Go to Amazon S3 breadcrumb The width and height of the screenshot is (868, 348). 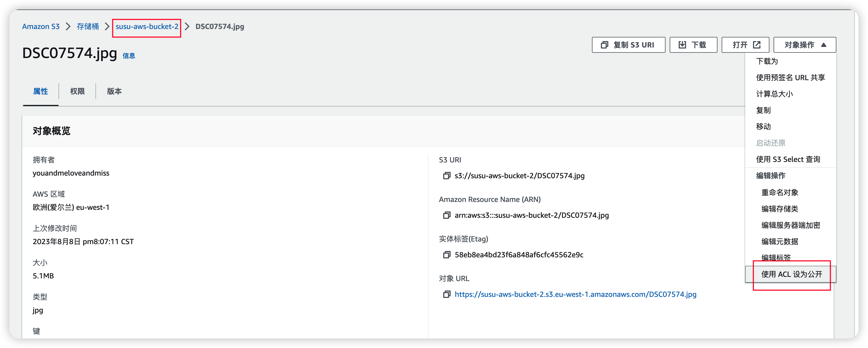(41, 26)
